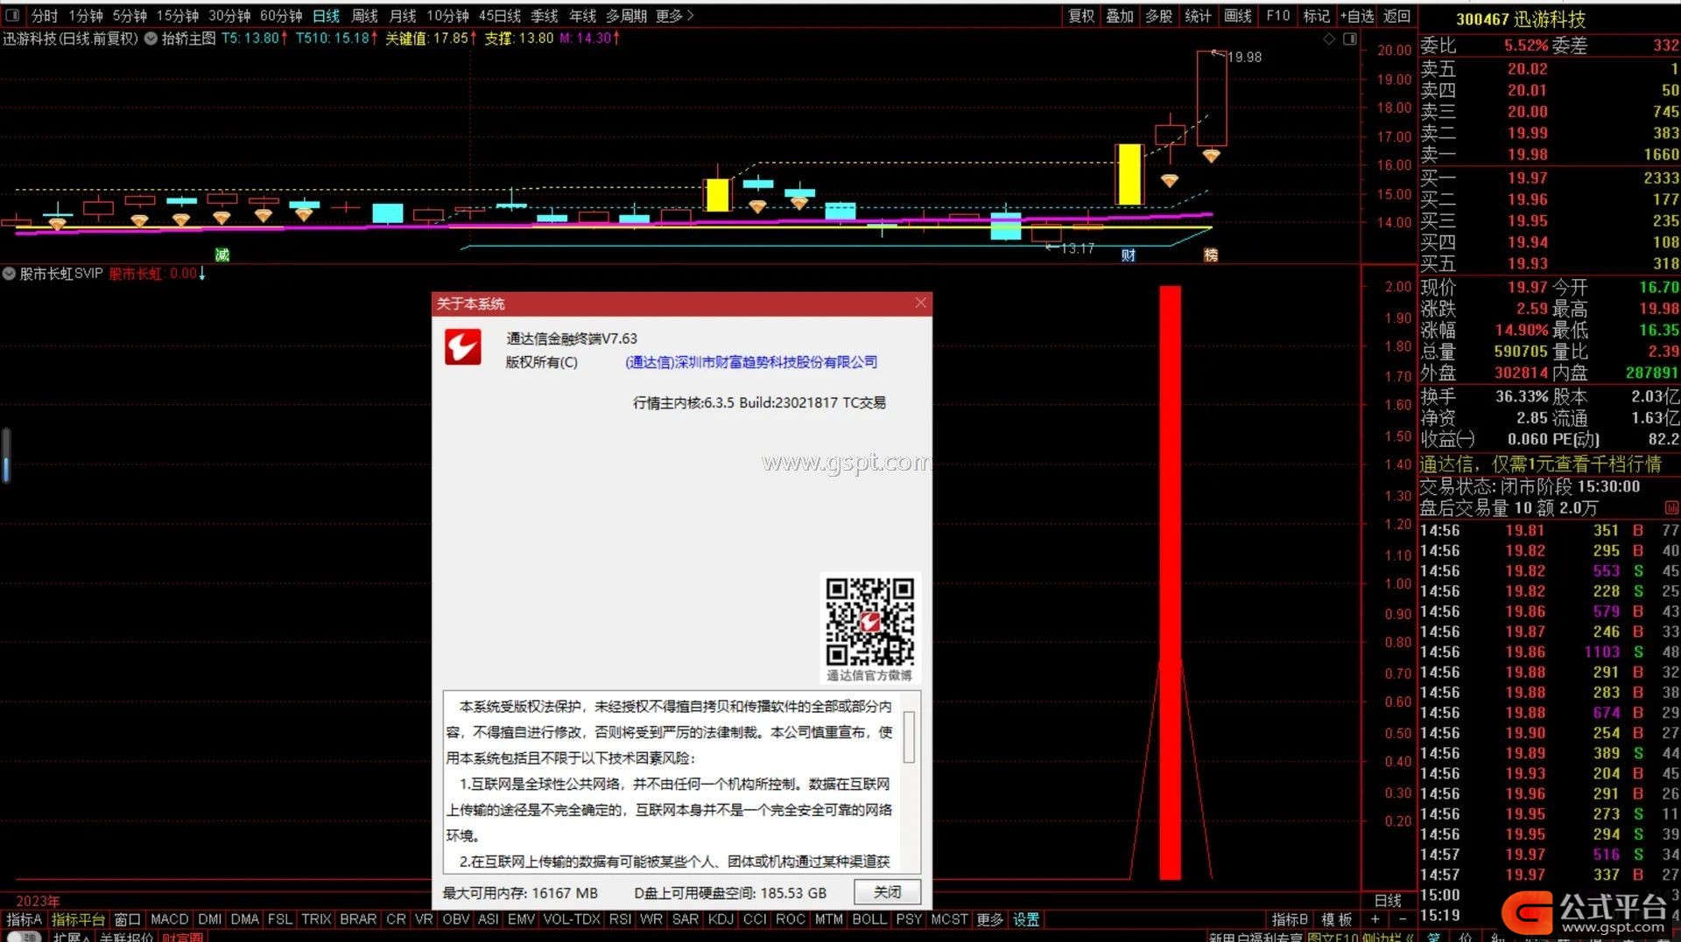The image size is (1681, 942).
Task: Toggle the side panel icon above the chart
Action: (x=1350, y=38)
